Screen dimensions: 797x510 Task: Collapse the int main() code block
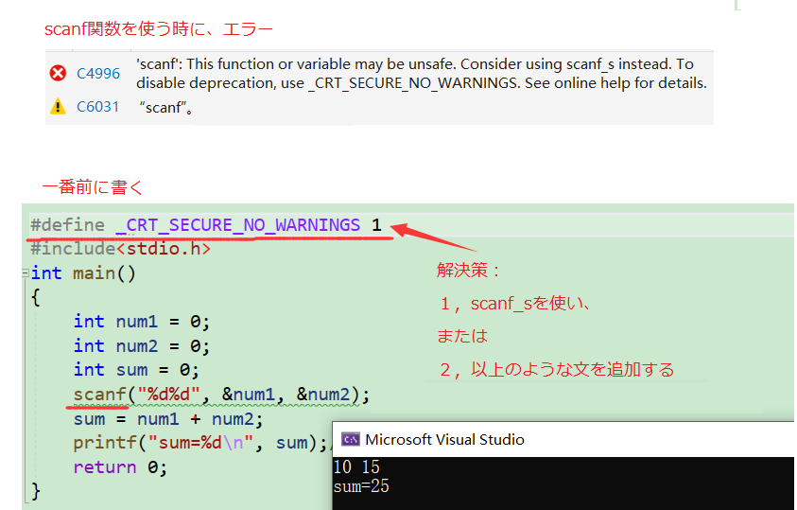(23, 273)
